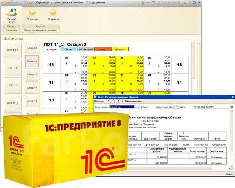Screen dimensions: 235x188
Task: Clear the Объект field with X
Action: pos(177,107)
